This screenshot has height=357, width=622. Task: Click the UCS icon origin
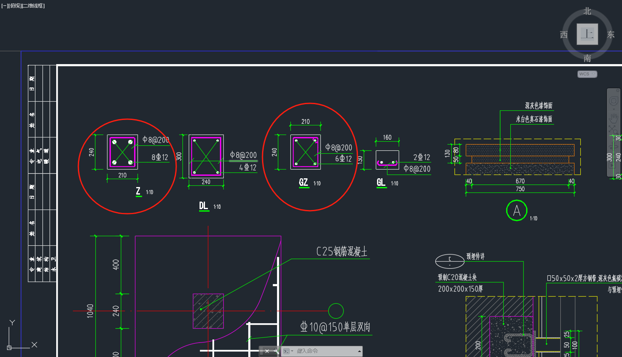[x=9, y=347]
